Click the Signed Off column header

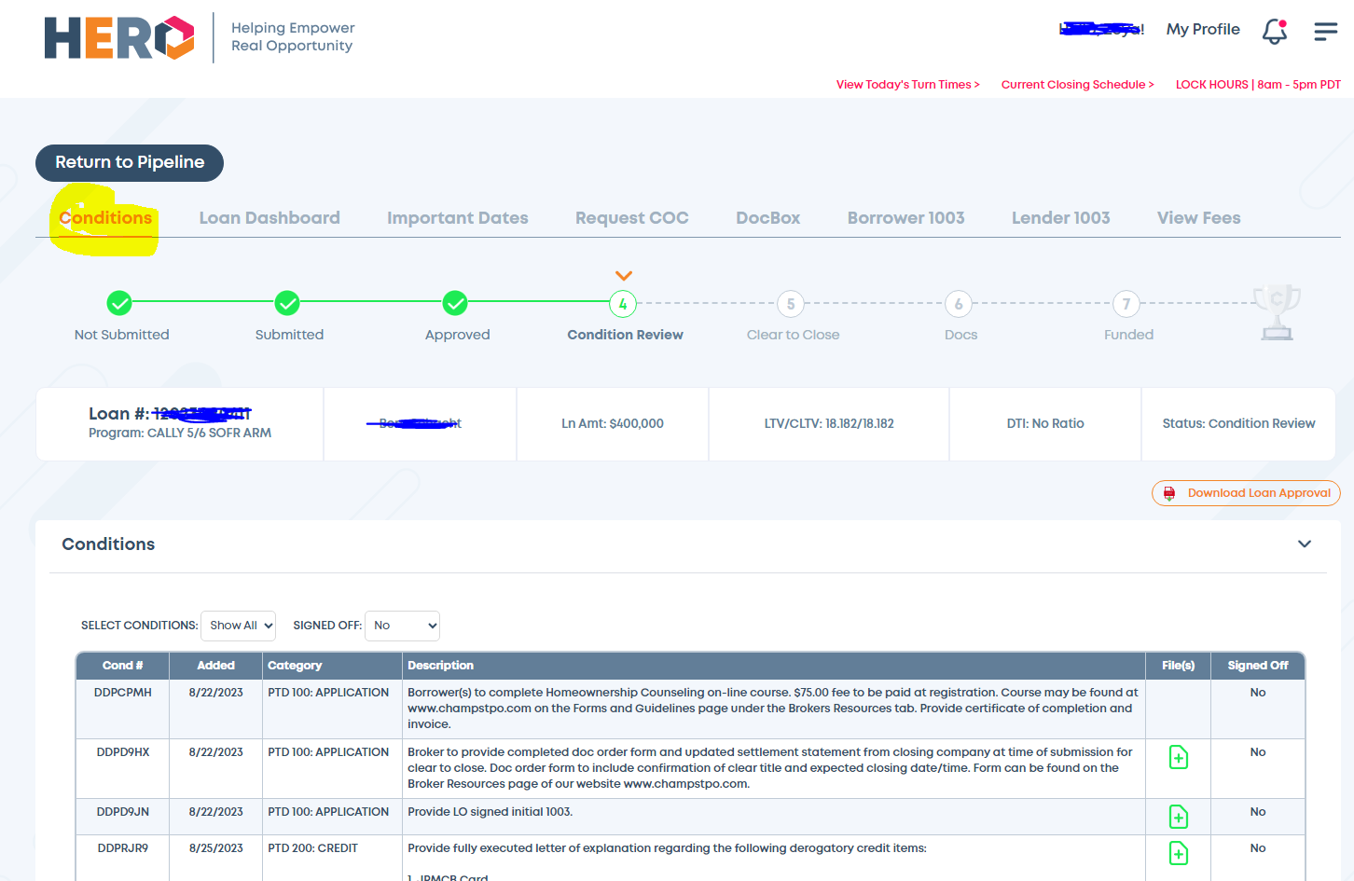pyautogui.click(x=1258, y=666)
